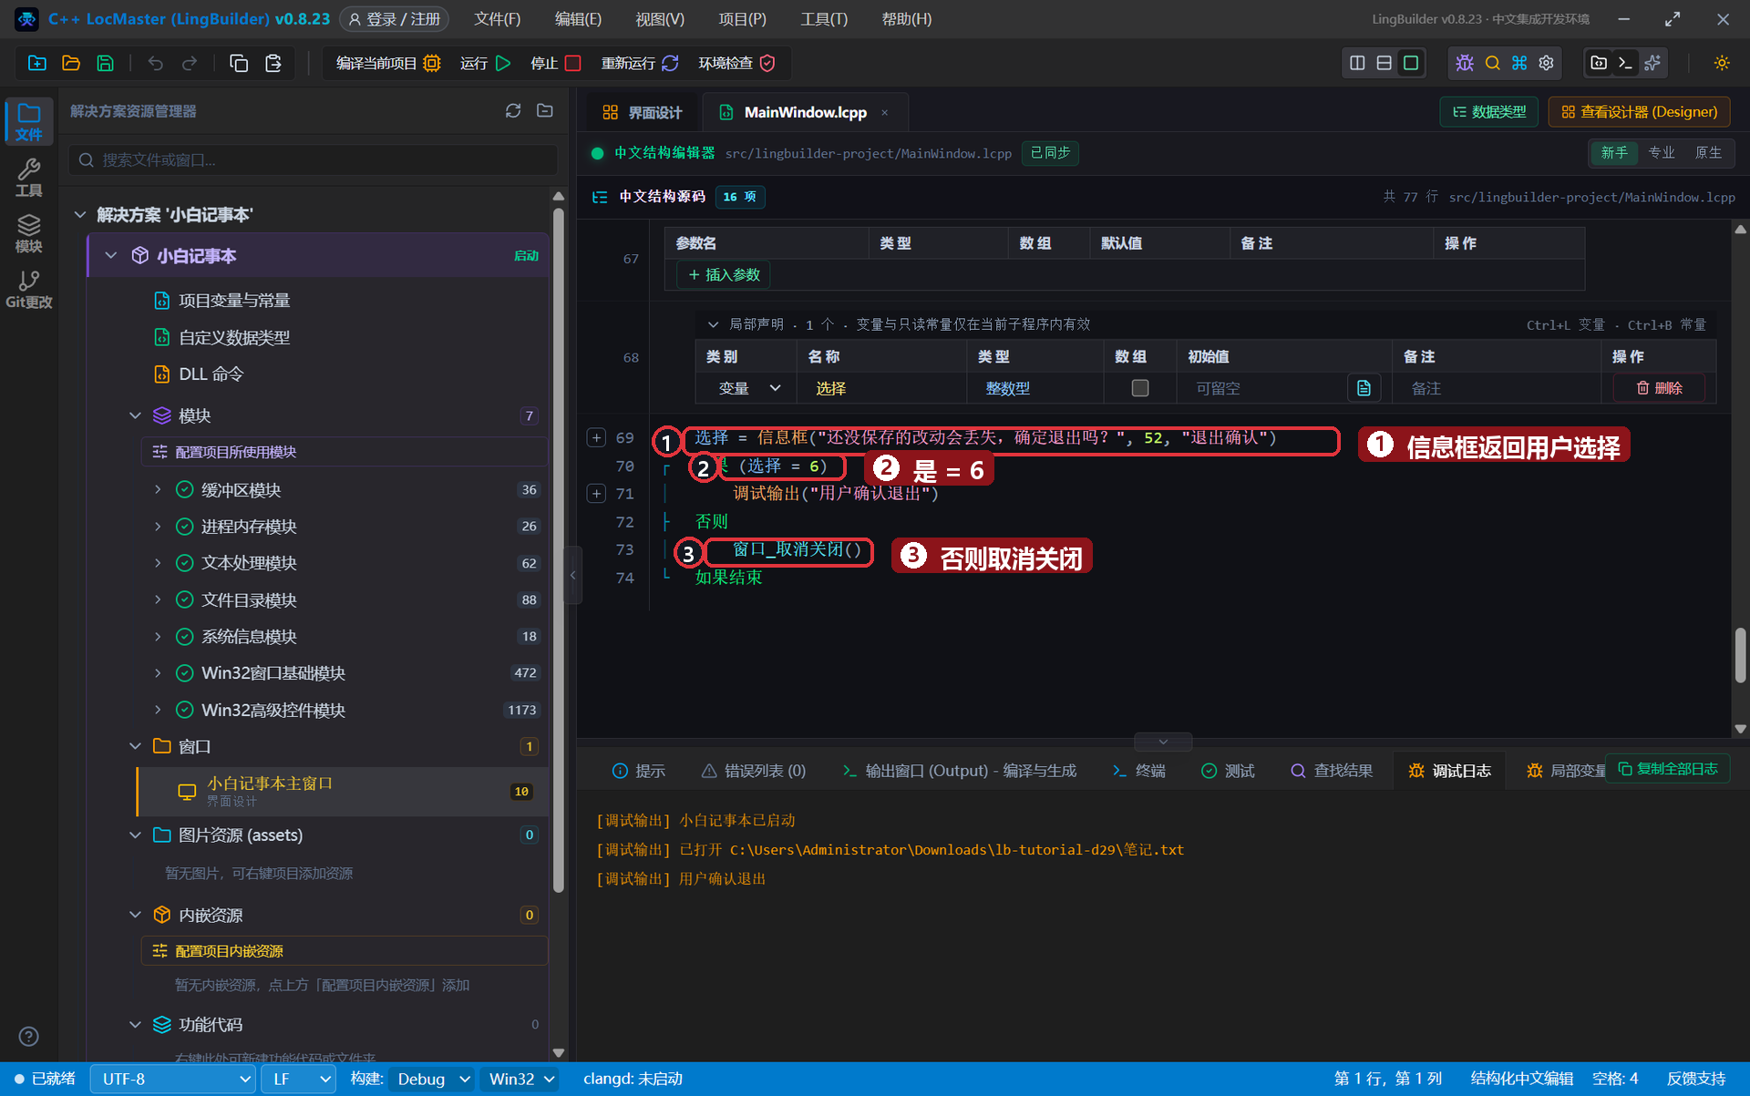The image size is (1750, 1096).
Task: Click the copy icon in toolbar
Action: tap(239, 63)
